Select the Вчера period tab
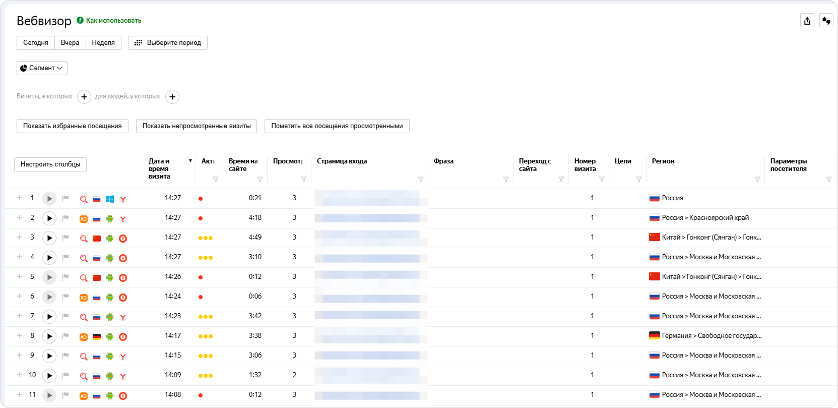This screenshot has width=838, height=408. coord(70,43)
